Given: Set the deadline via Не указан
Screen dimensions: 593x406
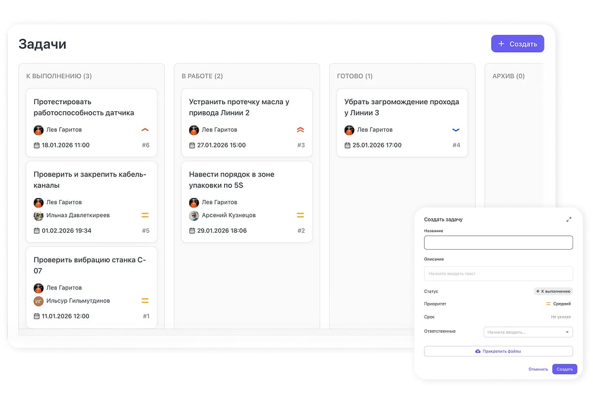Looking at the screenshot, I should (561, 317).
